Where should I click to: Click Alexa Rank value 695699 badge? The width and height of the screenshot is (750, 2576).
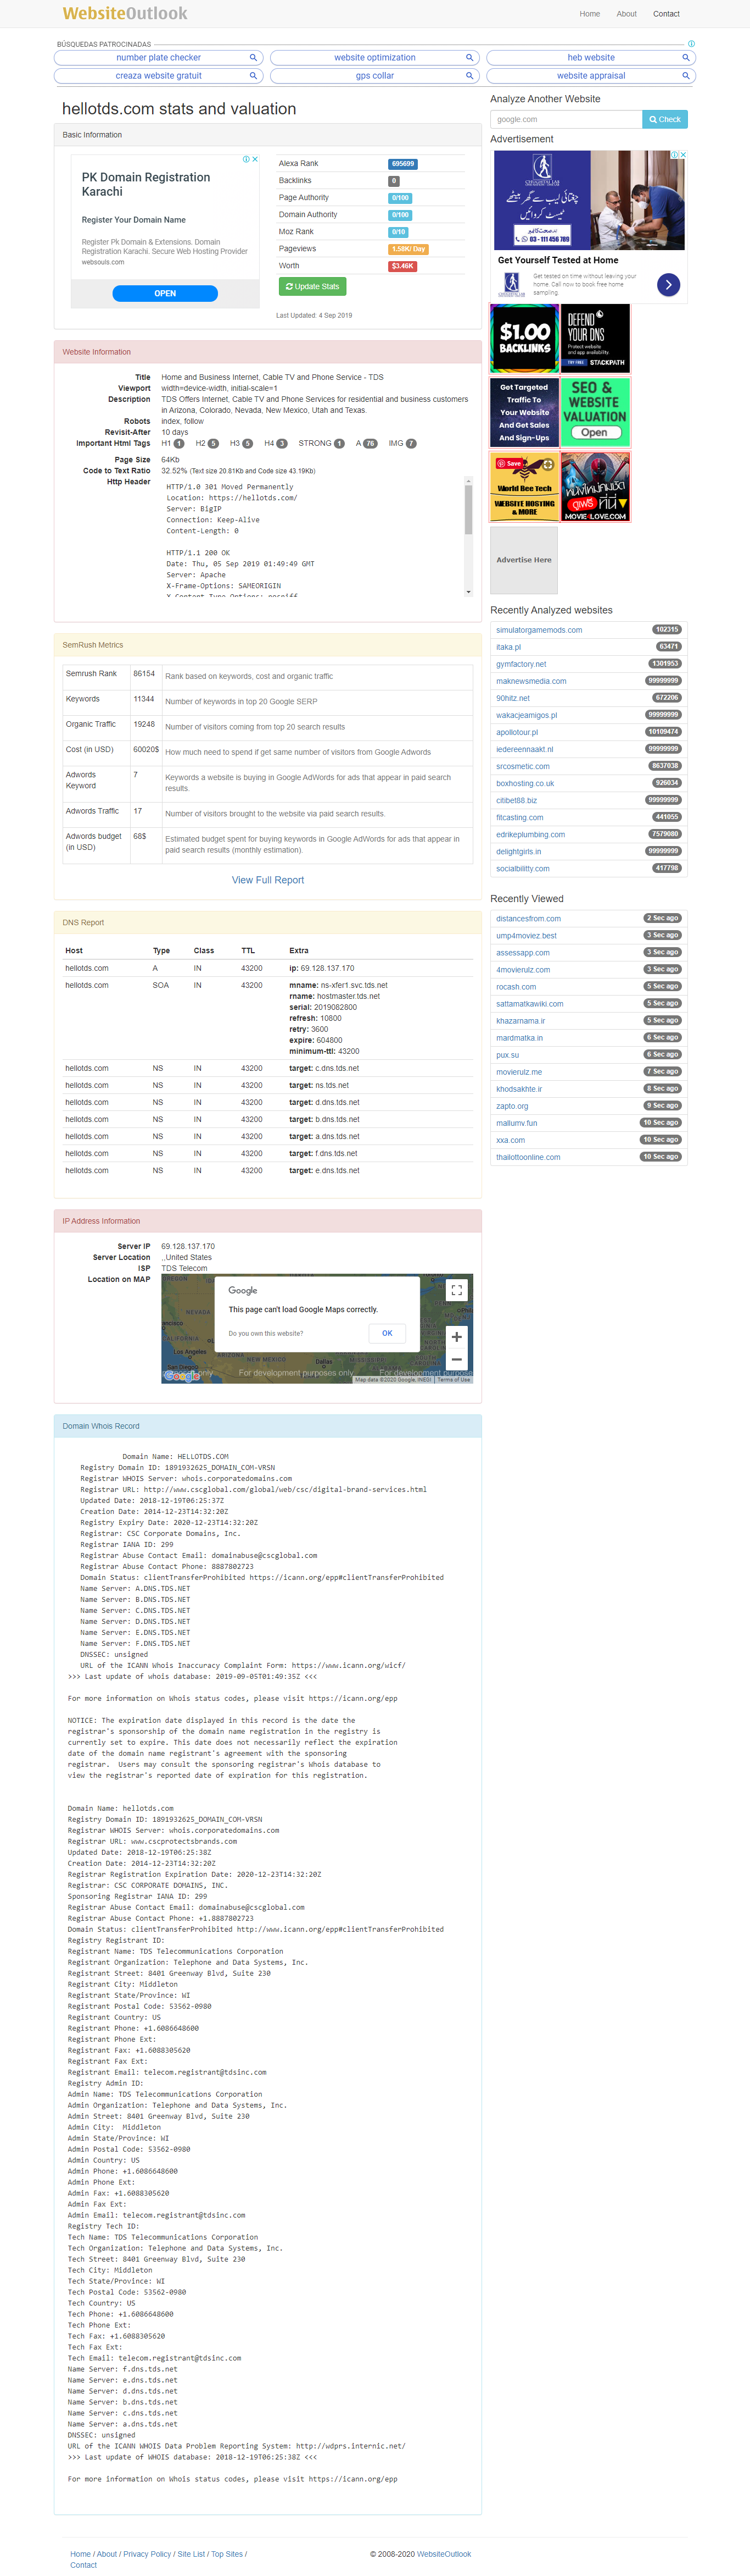pos(402,164)
